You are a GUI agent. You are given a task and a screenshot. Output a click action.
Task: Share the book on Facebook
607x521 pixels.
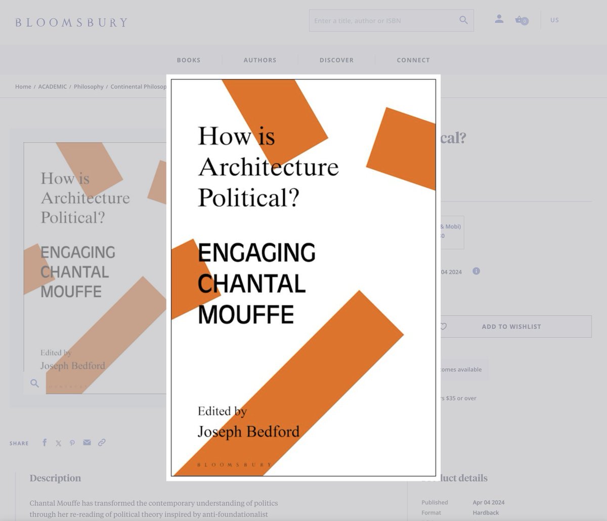pyautogui.click(x=44, y=443)
